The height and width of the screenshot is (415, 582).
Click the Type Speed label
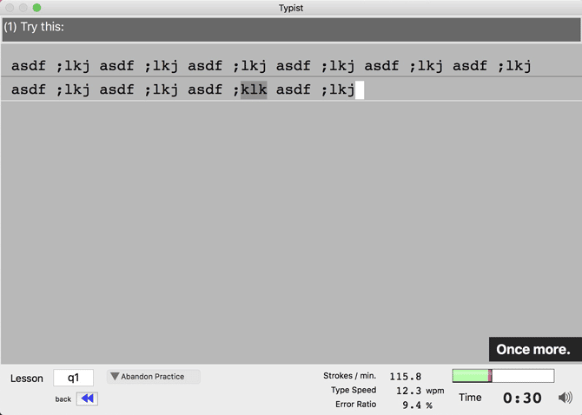[354, 390]
